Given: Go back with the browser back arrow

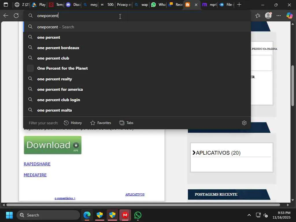Looking at the screenshot, I should [6, 16].
